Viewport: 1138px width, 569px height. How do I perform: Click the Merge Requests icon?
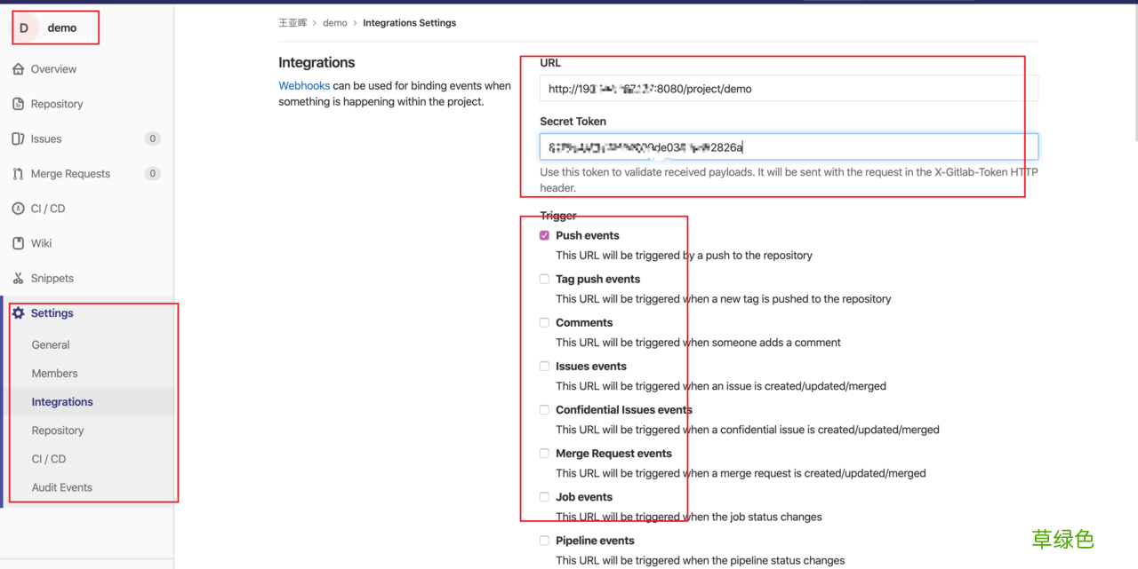[18, 174]
